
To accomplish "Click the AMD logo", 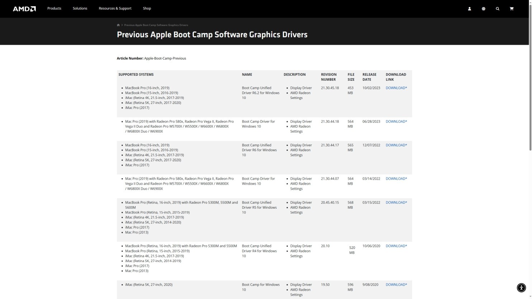I will tap(24, 9).
